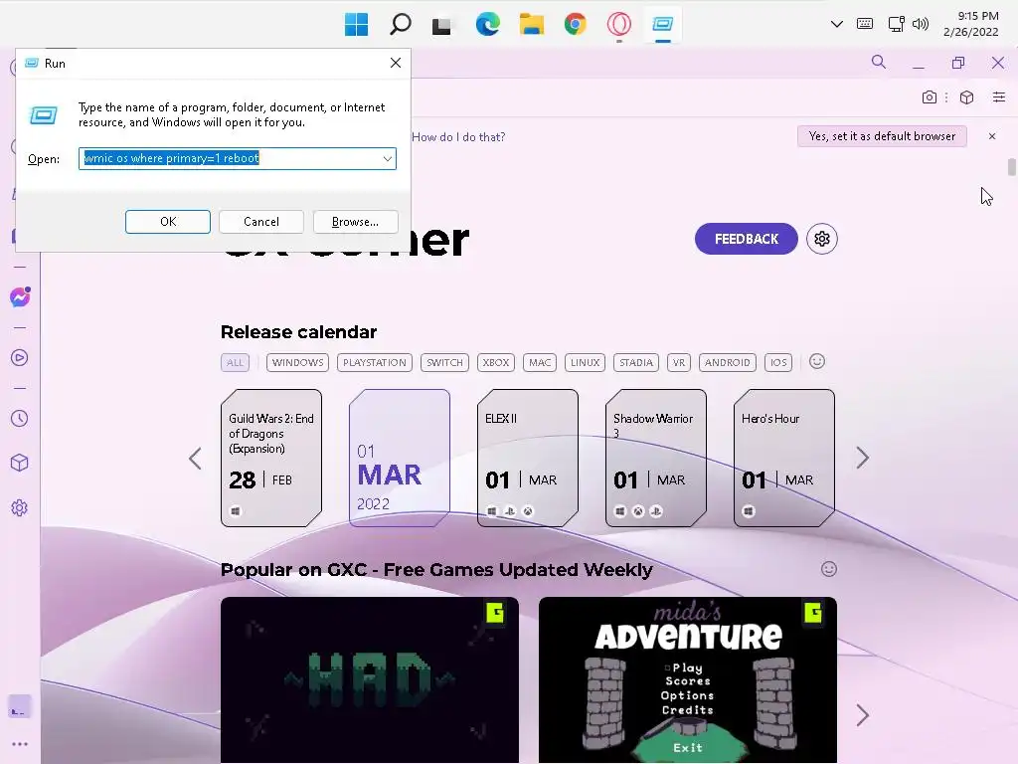Filter release calendar by PLAYSTATION
The image size is (1018, 764).
375,362
